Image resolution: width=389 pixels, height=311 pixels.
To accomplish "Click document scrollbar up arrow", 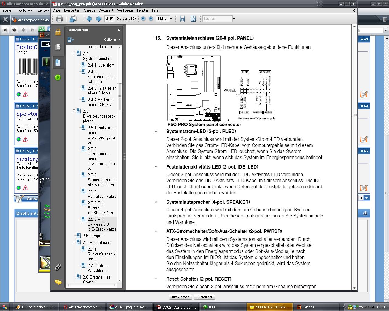I will click(x=354, y=26).
